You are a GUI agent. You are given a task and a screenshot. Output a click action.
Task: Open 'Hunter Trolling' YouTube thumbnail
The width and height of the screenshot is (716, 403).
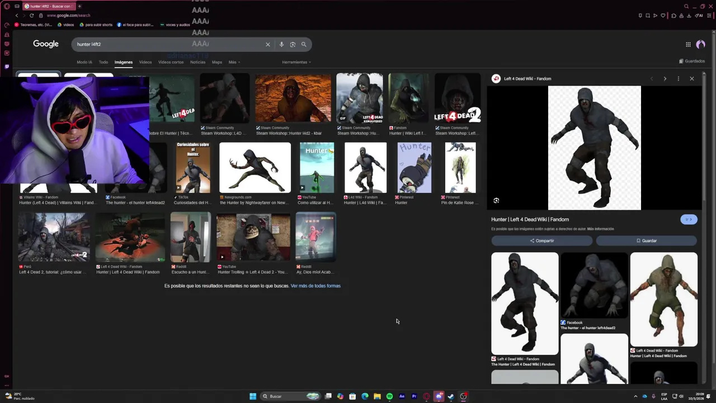click(x=253, y=237)
